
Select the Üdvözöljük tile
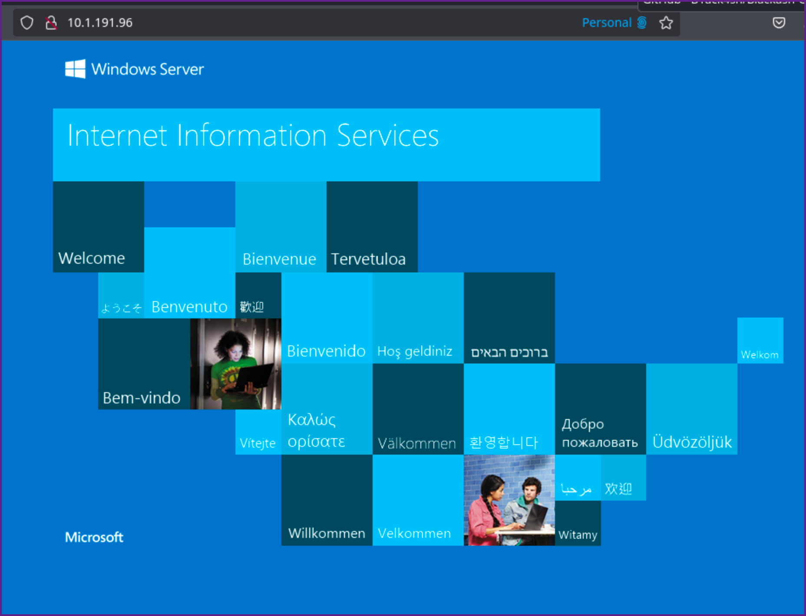(692, 409)
